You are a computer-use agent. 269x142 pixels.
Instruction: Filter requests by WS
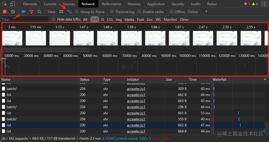pyautogui.click(x=158, y=20)
